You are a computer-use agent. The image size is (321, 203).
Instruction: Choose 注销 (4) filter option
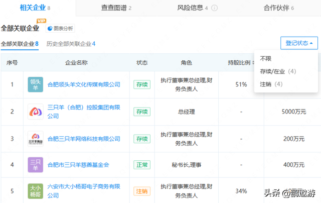point(271,84)
